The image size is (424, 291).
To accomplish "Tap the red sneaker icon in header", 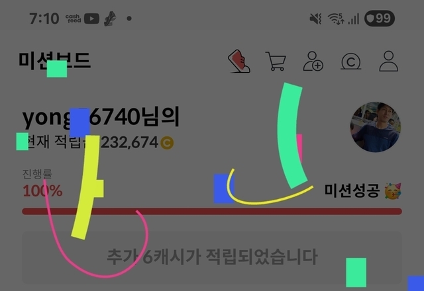I will (239, 62).
